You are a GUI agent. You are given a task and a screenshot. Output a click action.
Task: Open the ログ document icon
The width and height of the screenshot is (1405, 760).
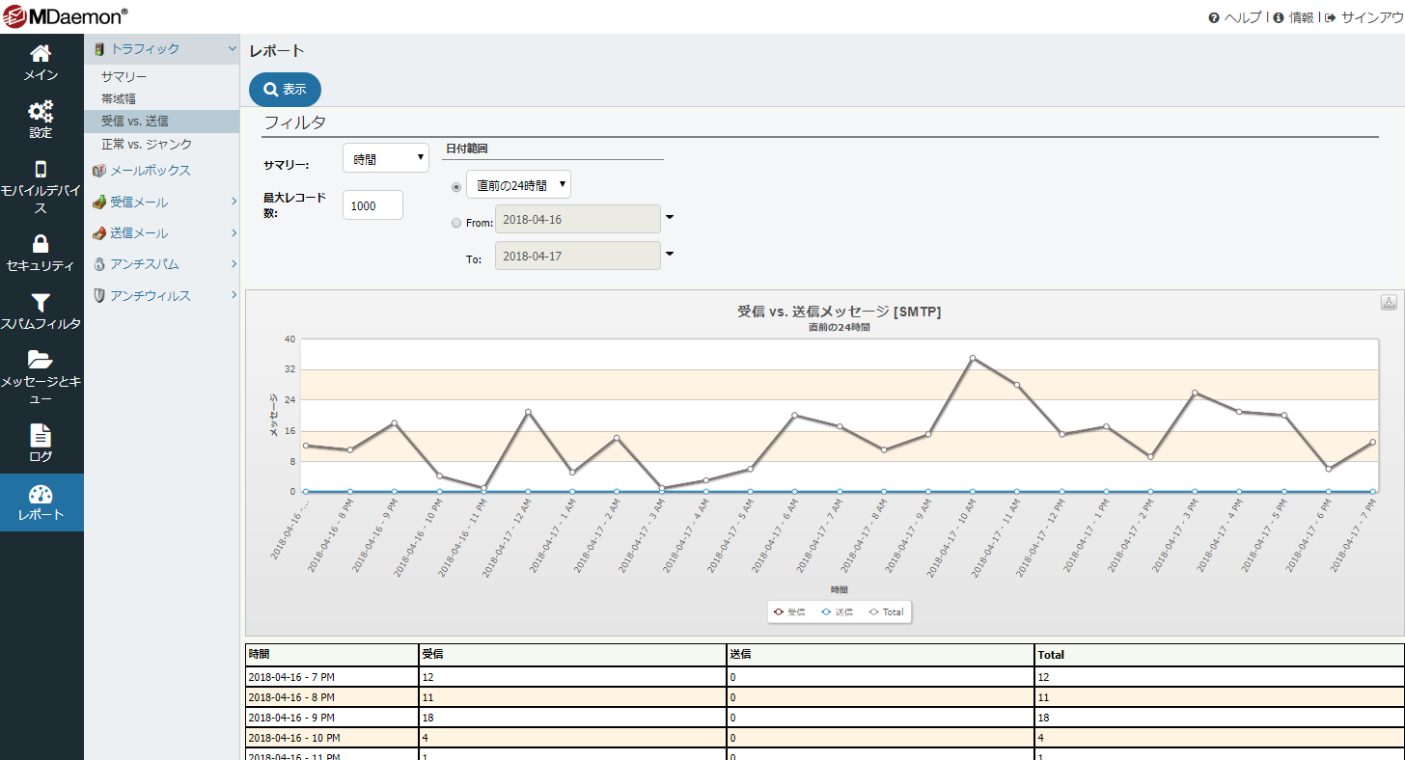pyautogui.click(x=41, y=435)
